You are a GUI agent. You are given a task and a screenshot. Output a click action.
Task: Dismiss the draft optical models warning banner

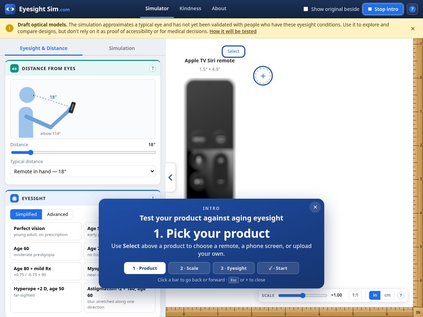(413, 29)
